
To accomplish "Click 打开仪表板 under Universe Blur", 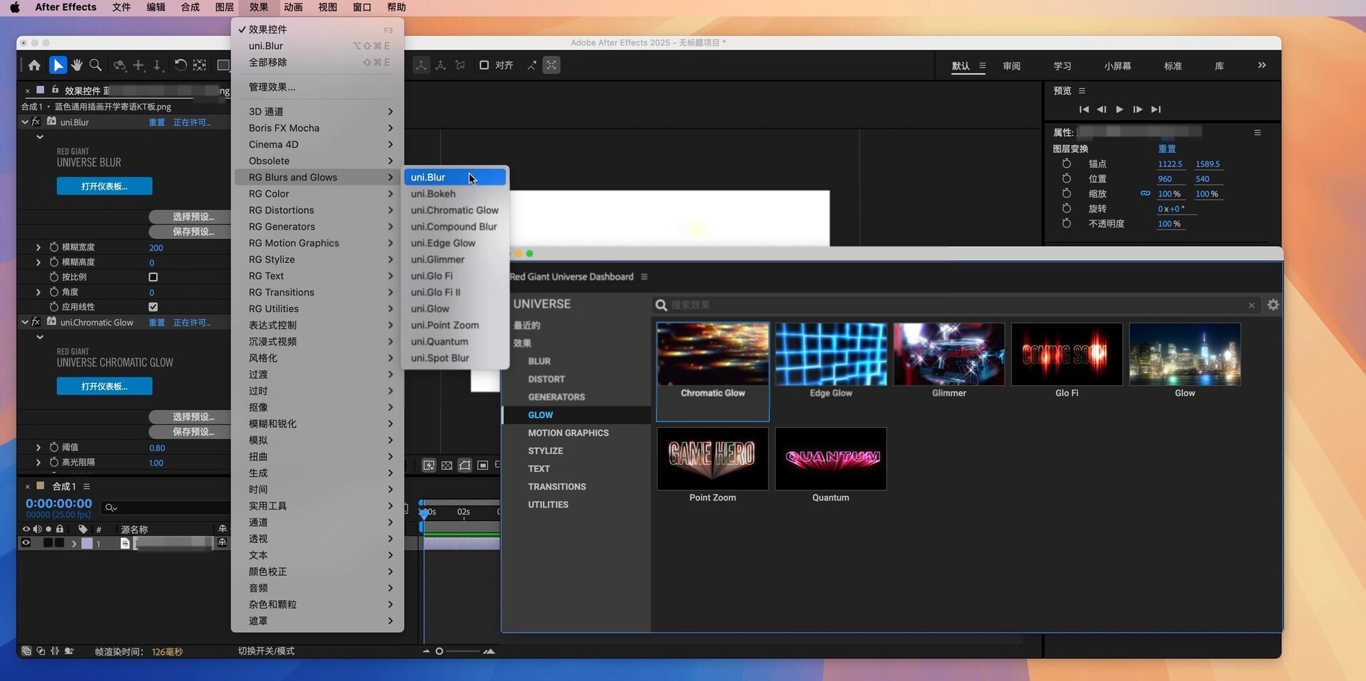I will click(x=105, y=186).
